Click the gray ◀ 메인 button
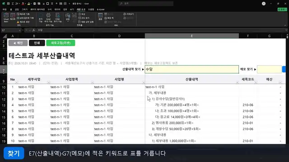 pyautogui.click(x=18, y=43)
